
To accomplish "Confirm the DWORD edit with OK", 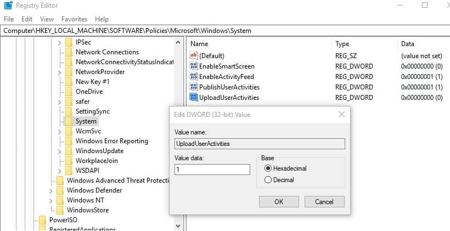I will coord(279,202).
